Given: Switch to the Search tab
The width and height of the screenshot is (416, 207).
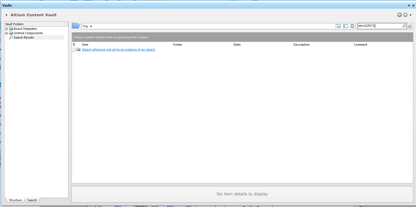Looking at the screenshot, I should click(x=32, y=200).
